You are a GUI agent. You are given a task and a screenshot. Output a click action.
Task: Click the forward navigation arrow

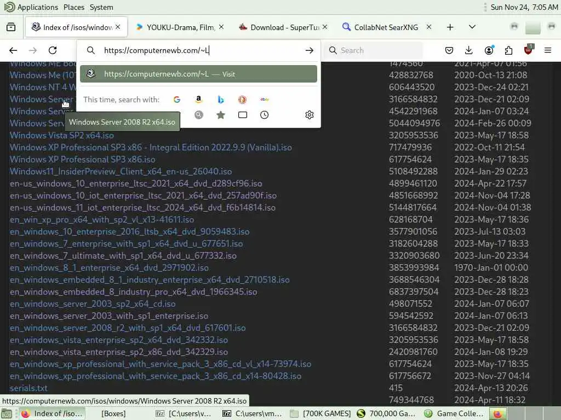point(33,50)
